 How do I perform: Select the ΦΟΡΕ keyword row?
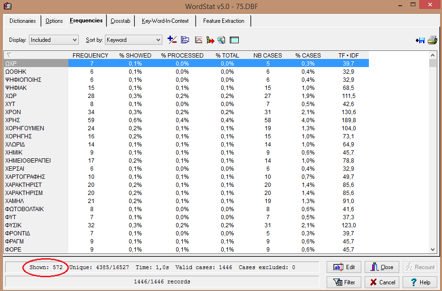pos(186,250)
